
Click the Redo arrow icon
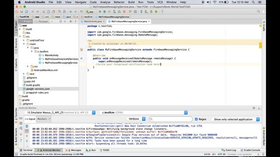[38, 12]
